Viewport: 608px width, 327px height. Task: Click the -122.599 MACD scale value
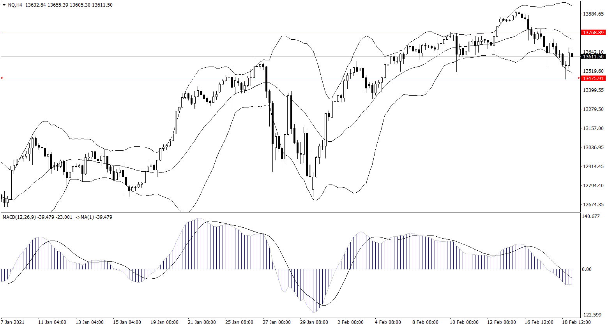[x=592, y=315]
